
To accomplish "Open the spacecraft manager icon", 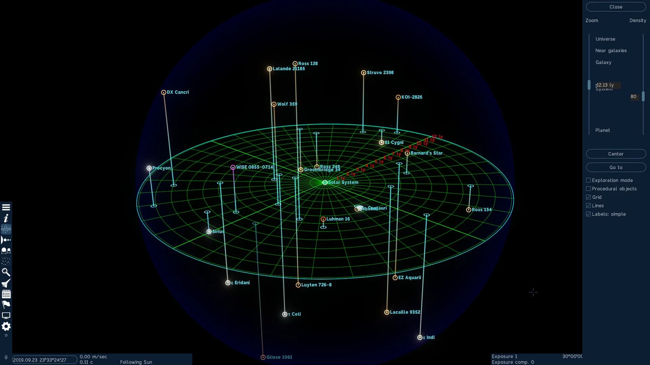I will tap(6, 283).
